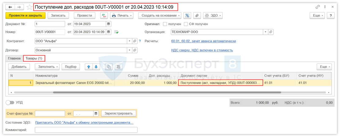
Task: Select Доп. расходы cell 1 000,00
Action: tap(163, 83)
